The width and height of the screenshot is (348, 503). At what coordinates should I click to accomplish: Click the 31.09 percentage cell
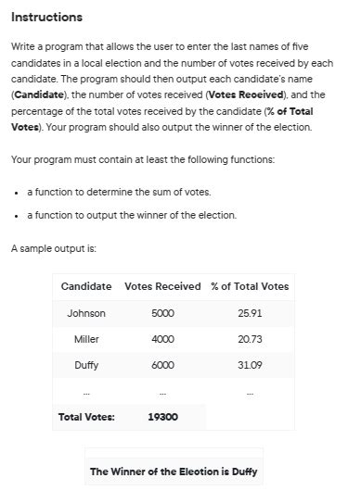(x=250, y=365)
